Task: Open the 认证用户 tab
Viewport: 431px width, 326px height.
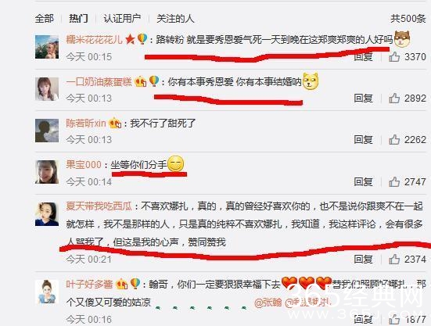Action: [122, 19]
